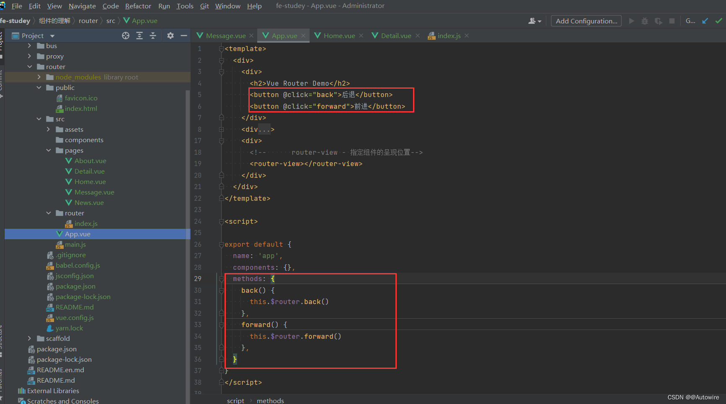Collapse the top-level router folder
Viewport: 726px width, 404px height.
[29, 66]
